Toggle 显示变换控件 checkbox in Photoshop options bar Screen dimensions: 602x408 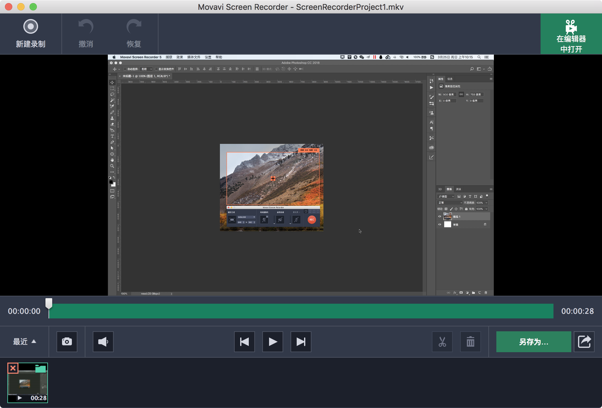point(156,69)
